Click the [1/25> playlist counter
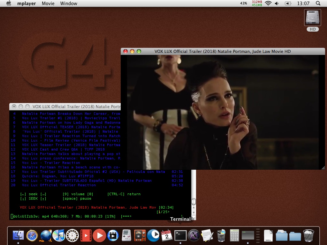Viewport: 327px width, 245px height. click(x=163, y=212)
